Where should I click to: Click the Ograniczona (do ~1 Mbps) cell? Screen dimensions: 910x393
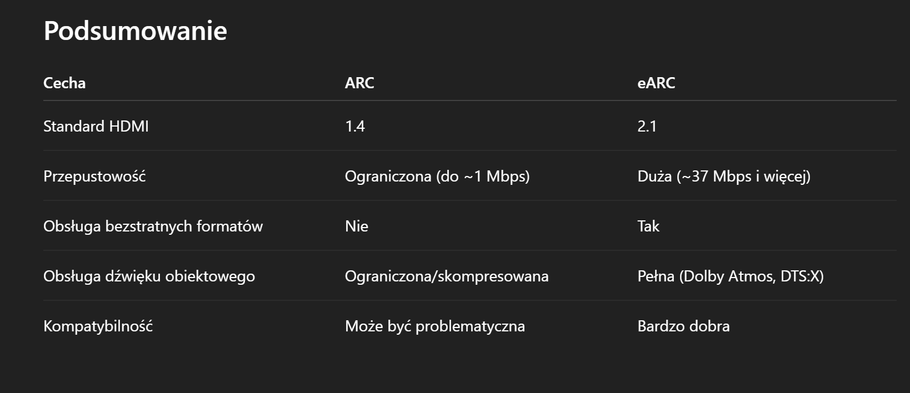tap(437, 176)
